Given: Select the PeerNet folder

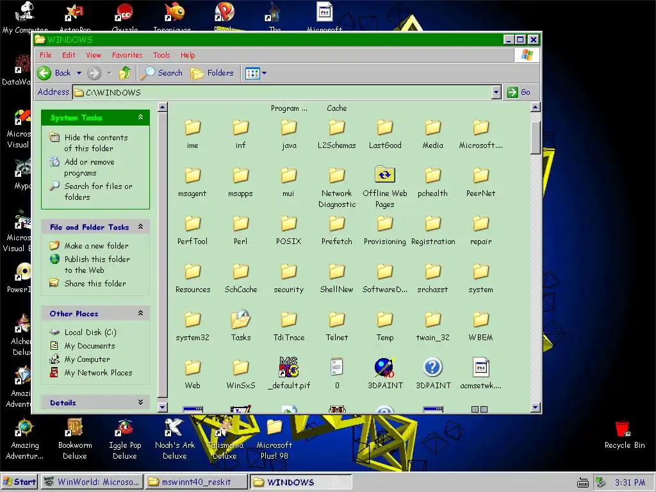Looking at the screenshot, I should (x=480, y=182).
